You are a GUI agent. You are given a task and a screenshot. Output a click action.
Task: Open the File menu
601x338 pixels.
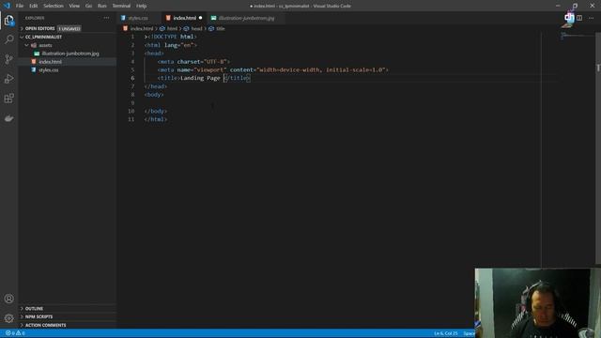click(20, 6)
